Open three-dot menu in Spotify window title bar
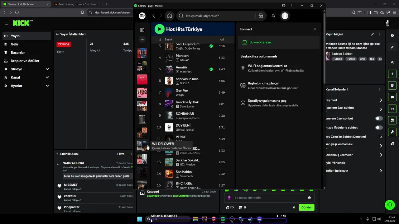The image size is (399, 224). (x=292, y=6)
